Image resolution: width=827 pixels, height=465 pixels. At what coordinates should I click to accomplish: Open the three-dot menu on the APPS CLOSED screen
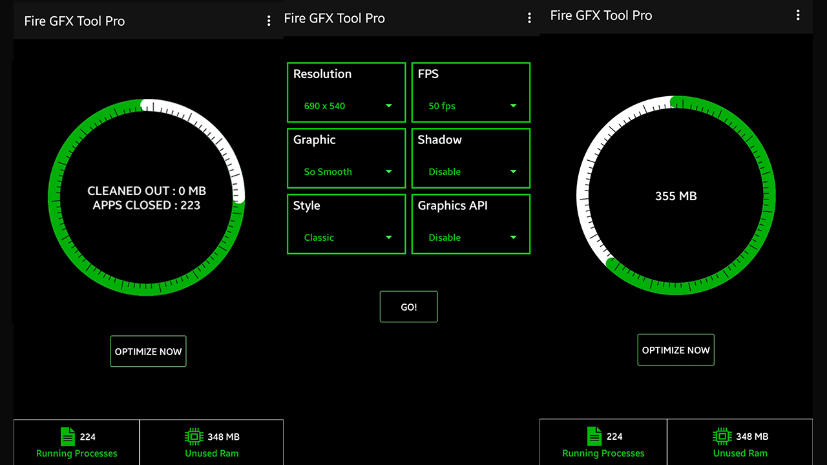coord(269,21)
